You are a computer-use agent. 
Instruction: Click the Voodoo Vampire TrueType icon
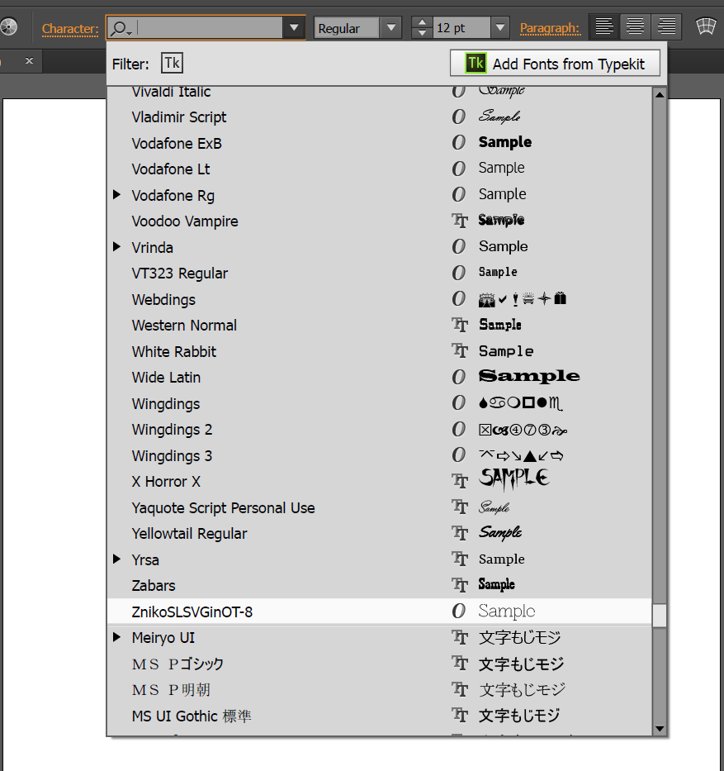click(460, 221)
